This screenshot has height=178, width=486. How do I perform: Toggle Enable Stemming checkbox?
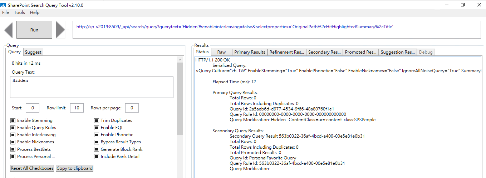coord(13,120)
